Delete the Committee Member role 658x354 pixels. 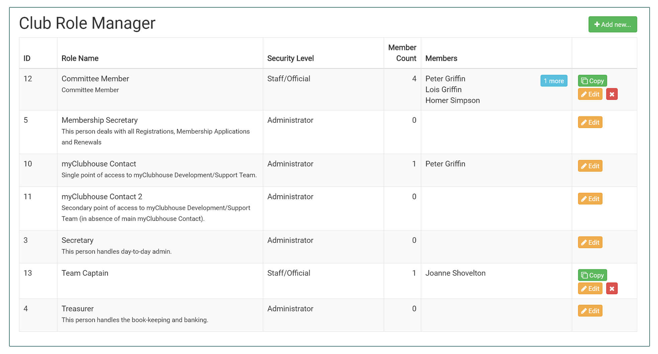point(612,94)
